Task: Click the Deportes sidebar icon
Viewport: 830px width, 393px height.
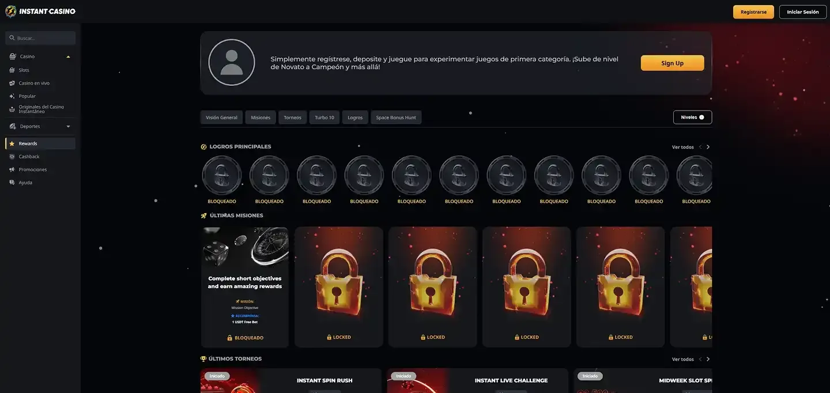Action: point(13,126)
